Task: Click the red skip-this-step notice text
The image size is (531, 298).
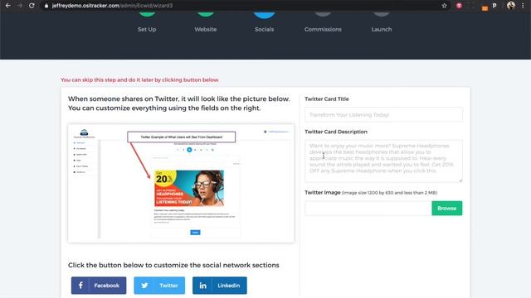Action: (x=139, y=79)
